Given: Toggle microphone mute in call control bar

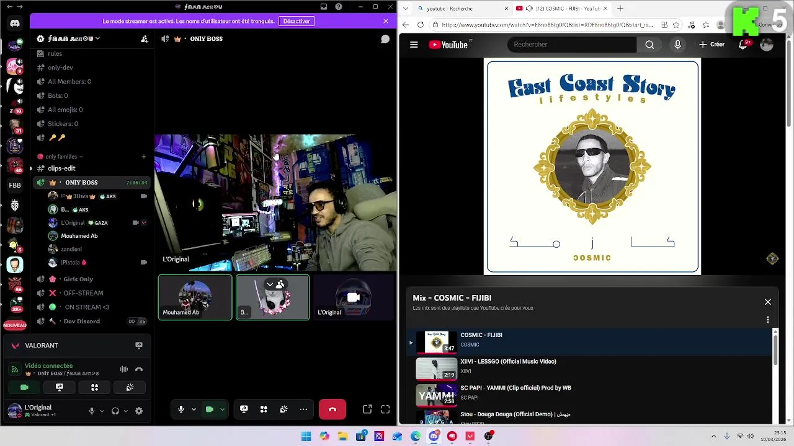Looking at the screenshot, I should [181, 409].
